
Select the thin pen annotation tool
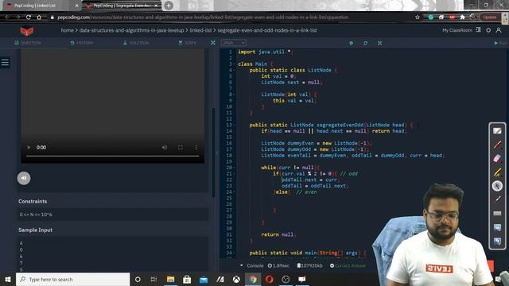click(497, 199)
